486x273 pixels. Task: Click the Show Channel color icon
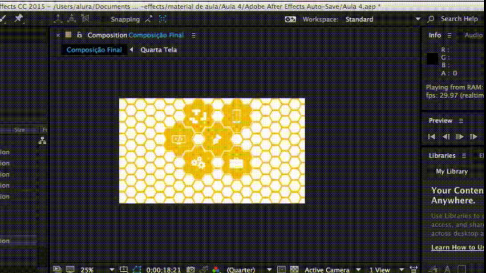click(x=216, y=269)
